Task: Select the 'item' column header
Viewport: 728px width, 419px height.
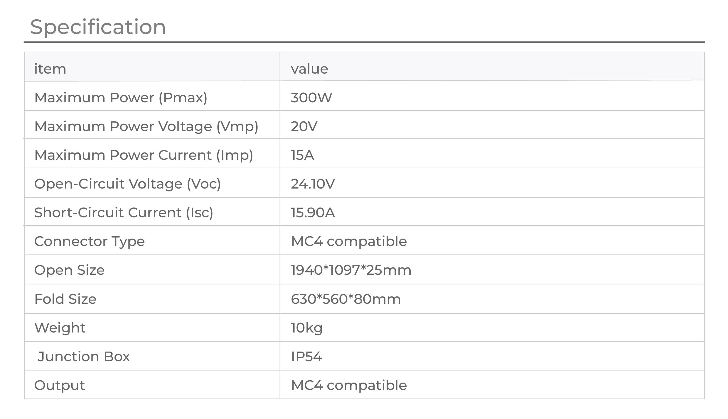Action: point(50,69)
